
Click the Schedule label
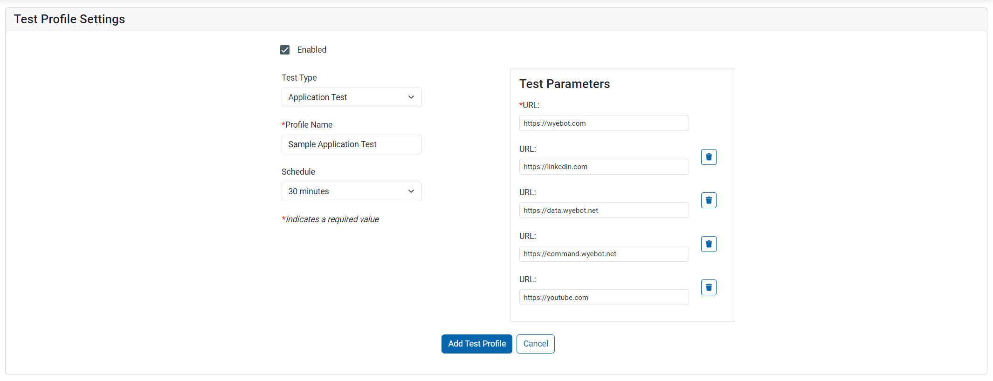298,172
